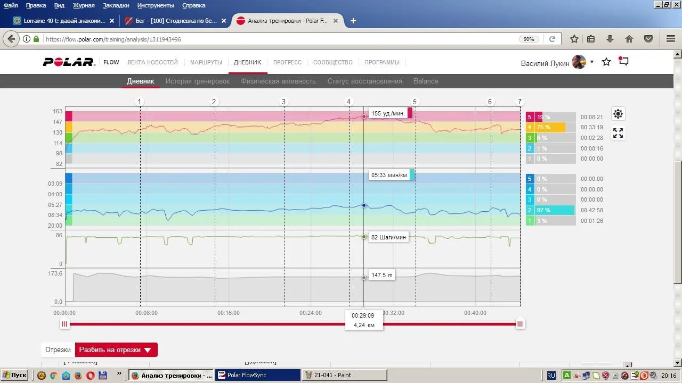Switch to the История тренировок tab
This screenshot has height=383, width=682.
tap(197, 81)
